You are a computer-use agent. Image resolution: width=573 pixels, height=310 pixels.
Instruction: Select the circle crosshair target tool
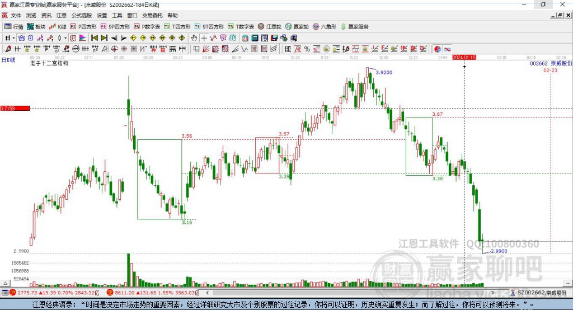114,49
